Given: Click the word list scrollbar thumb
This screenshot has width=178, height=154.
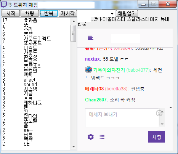Looking at the screenshot, I should [74, 33].
